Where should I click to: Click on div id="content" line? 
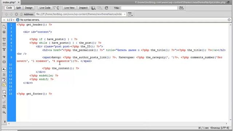click(x=37, y=32)
